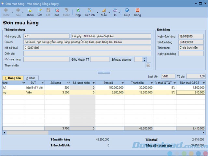
Task: Click the Xóa (delete) toolbar icon
Action: point(57,10)
